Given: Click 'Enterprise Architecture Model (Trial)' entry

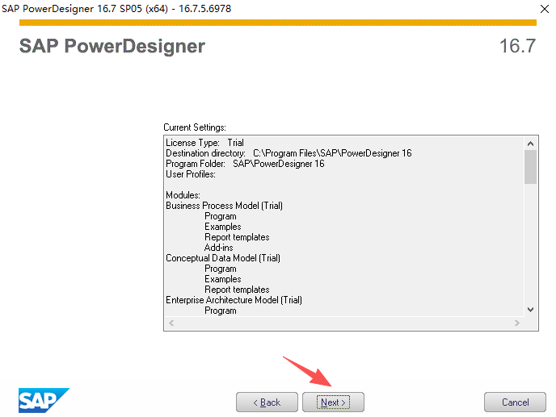Looking at the screenshot, I should click(x=234, y=300).
